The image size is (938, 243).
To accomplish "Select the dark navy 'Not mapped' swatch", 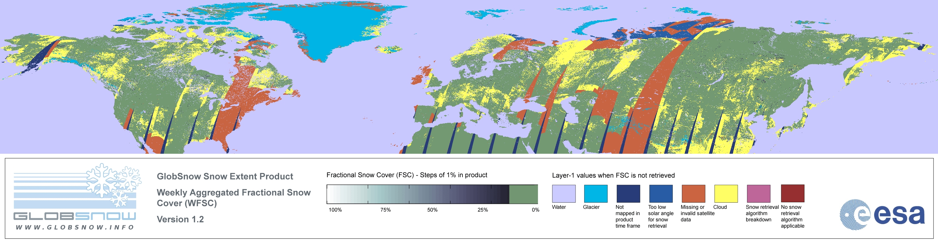I will coord(628,193).
